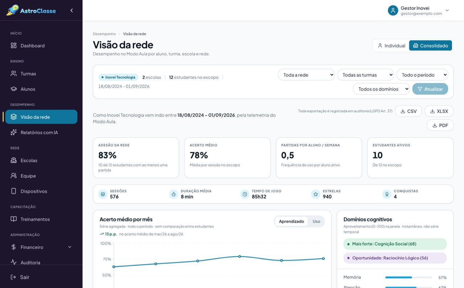The image size is (464, 288).
Task: Open the Toda a rede dropdown
Action: (306, 75)
